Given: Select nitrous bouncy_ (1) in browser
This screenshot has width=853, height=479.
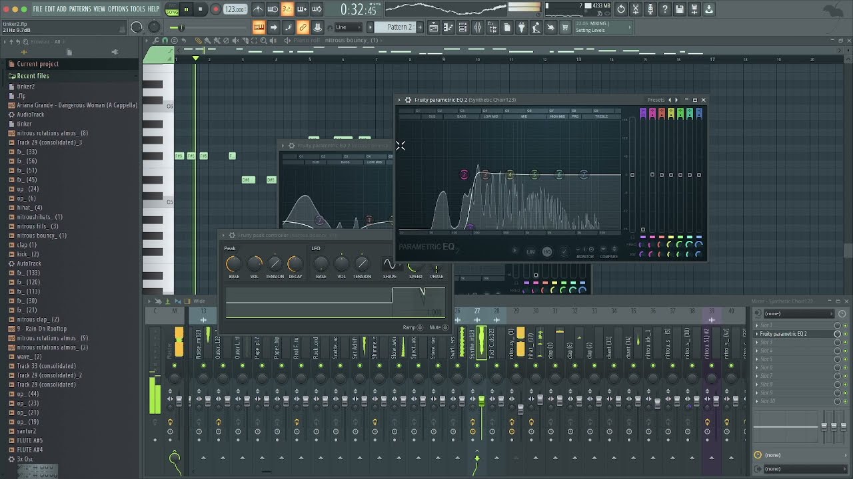Looking at the screenshot, I should (41, 236).
